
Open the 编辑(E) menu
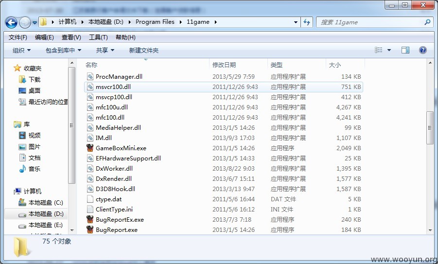click(x=44, y=37)
